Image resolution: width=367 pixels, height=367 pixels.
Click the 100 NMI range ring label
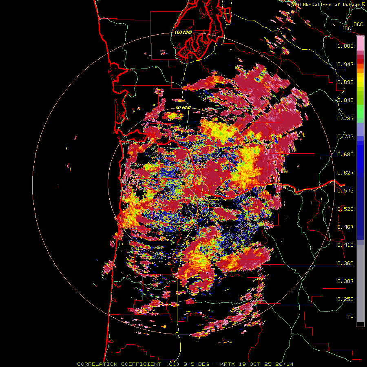[183, 32]
